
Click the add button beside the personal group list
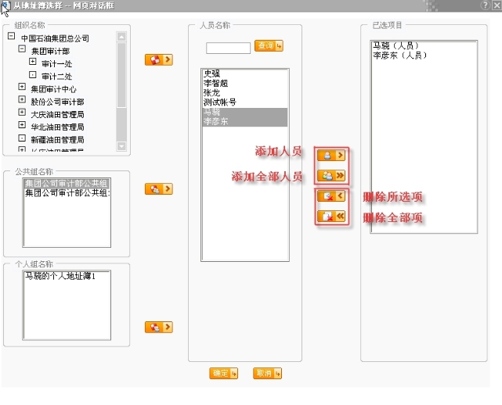coord(159,327)
